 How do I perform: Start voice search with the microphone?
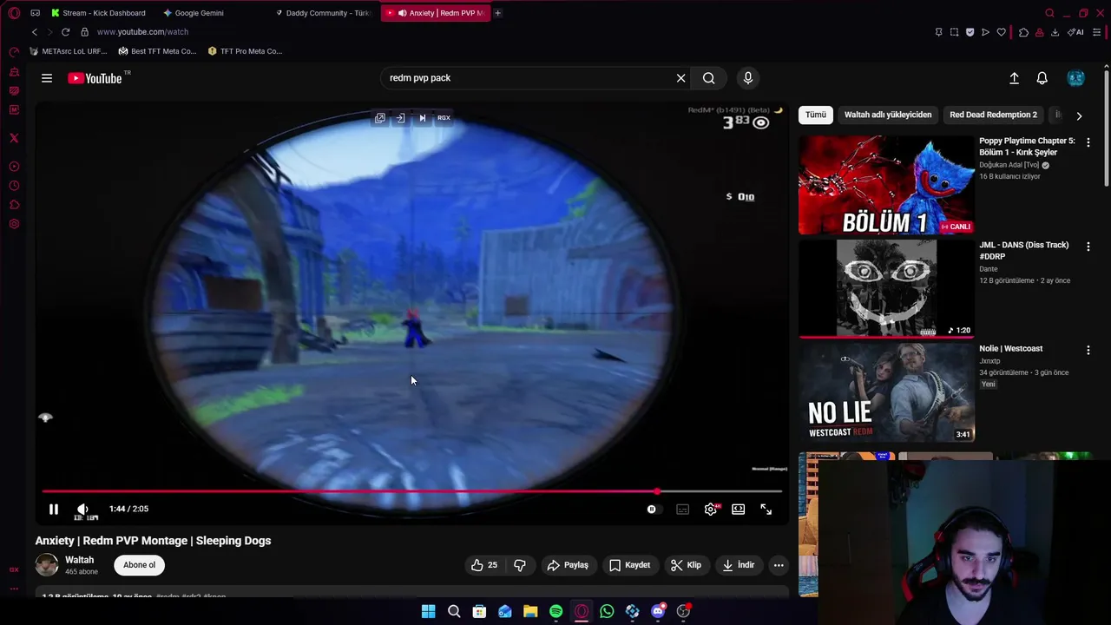pyautogui.click(x=748, y=78)
